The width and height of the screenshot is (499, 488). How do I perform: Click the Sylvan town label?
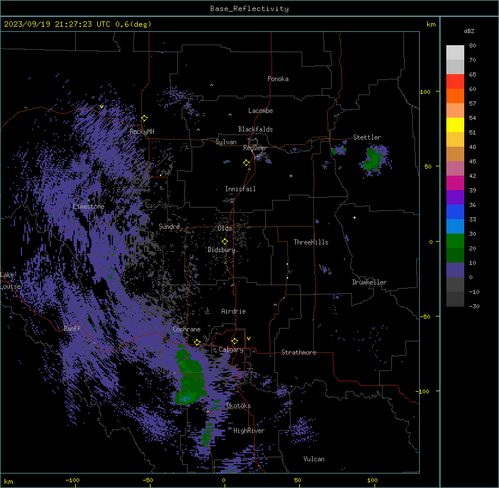coord(226,142)
